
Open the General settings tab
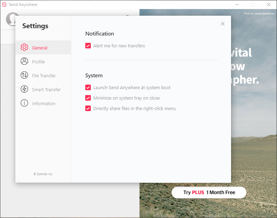coord(43,47)
